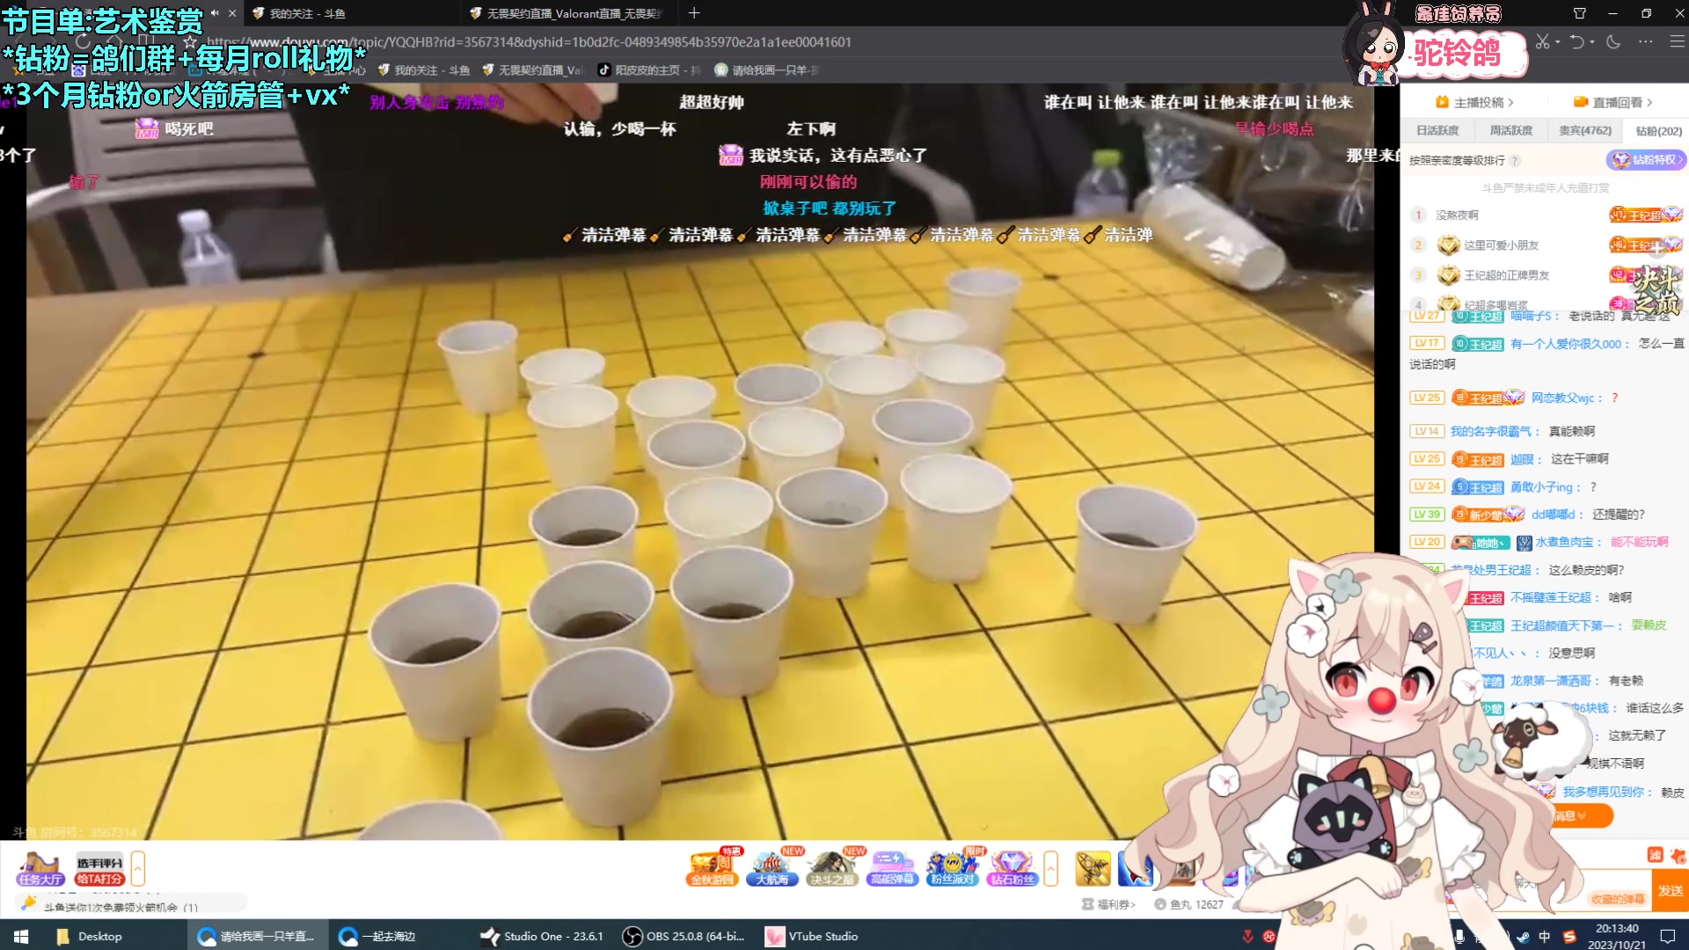Open 钻粉特权 privileges chevron button

[1646, 160]
